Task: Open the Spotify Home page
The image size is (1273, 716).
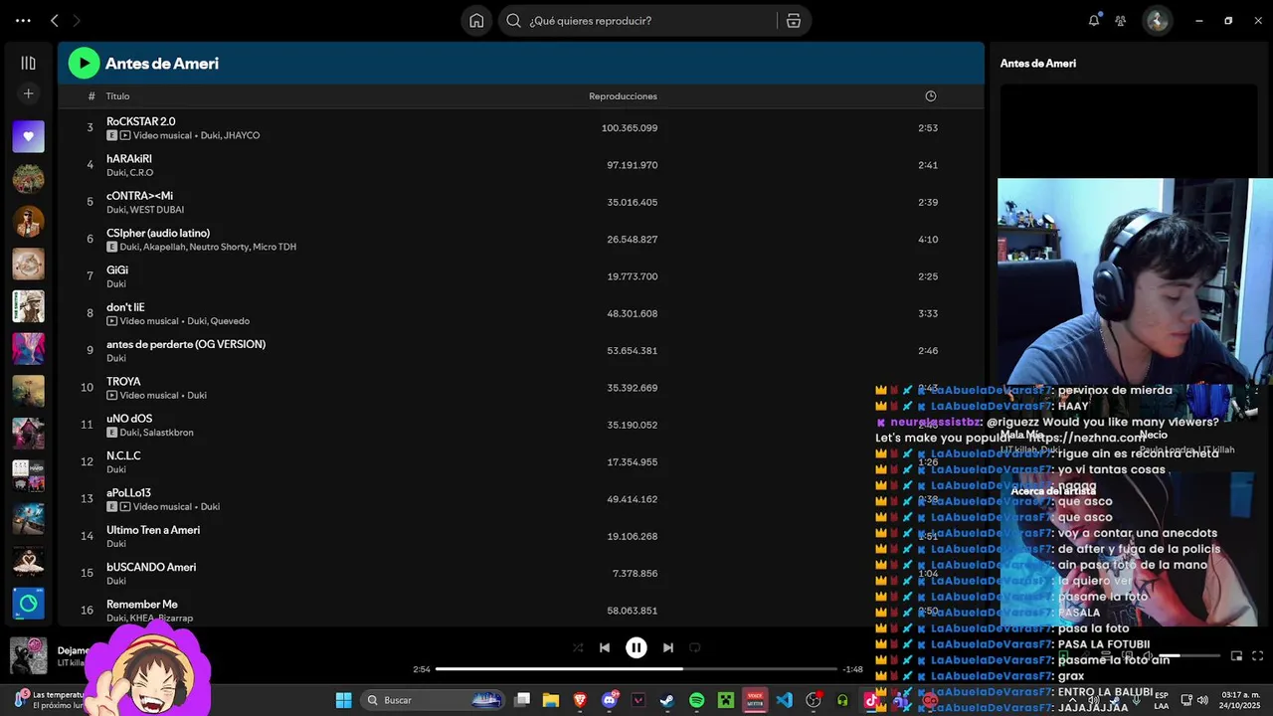Action: (476, 21)
